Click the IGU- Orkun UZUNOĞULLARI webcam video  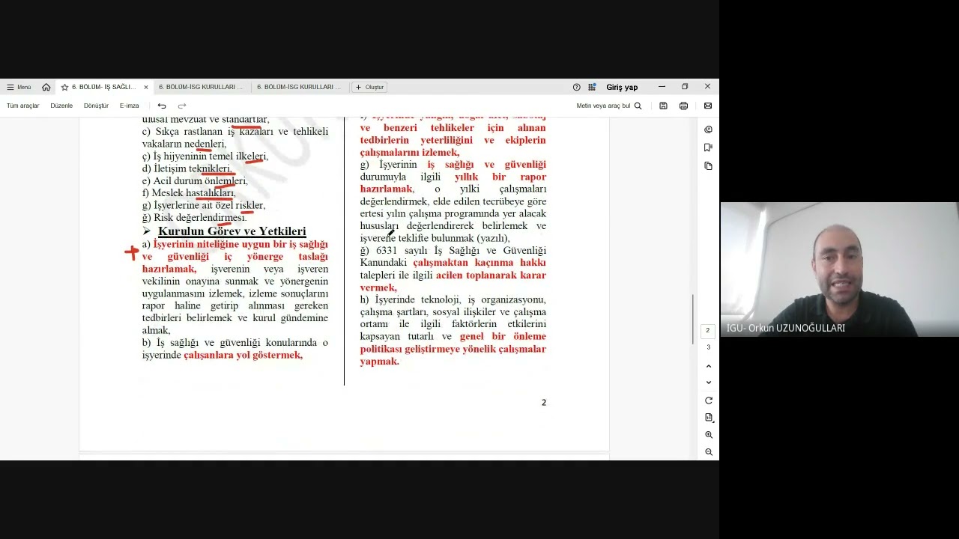pyautogui.click(x=839, y=269)
